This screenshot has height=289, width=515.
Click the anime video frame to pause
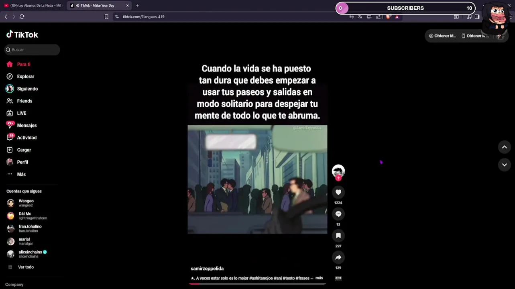point(257,179)
